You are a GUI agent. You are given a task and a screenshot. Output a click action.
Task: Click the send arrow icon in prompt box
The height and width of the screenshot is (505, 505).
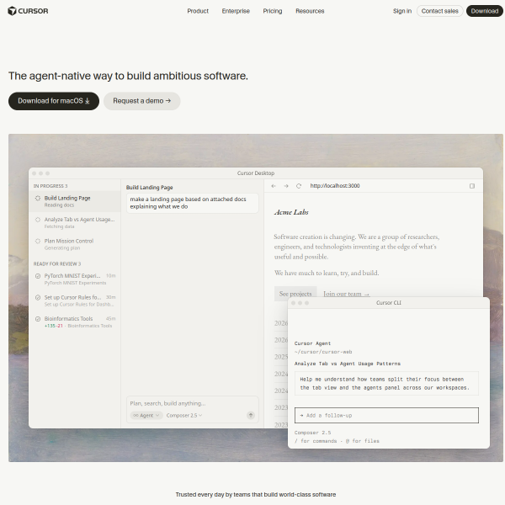[x=251, y=416]
